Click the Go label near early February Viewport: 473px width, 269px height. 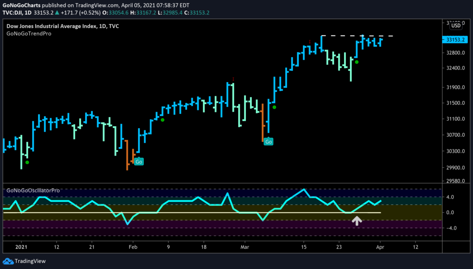click(x=139, y=162)
